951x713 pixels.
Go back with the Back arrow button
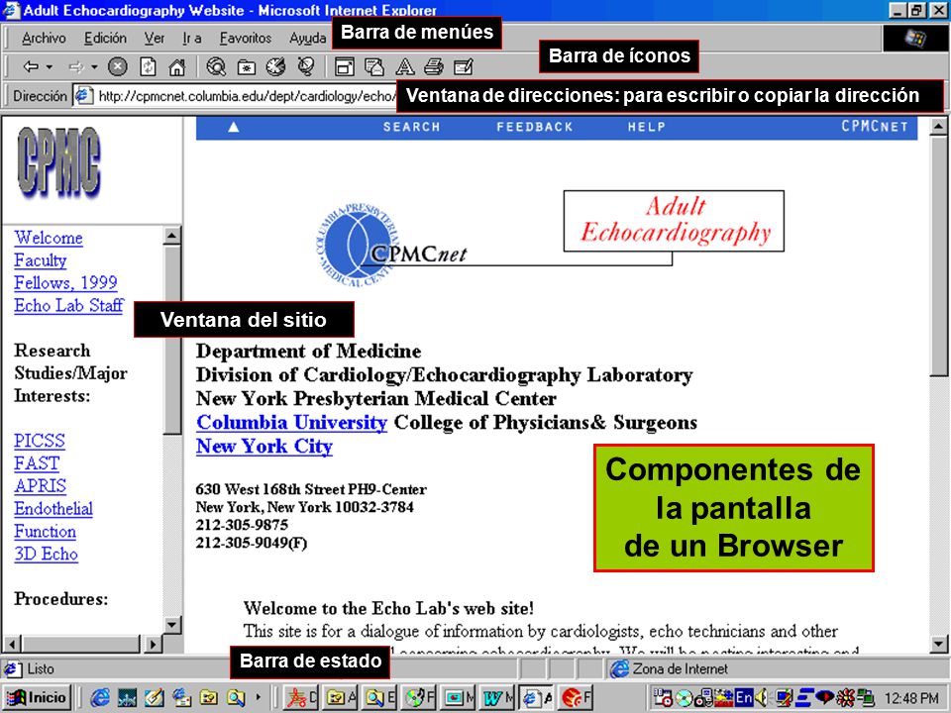[x=31, y=66]
